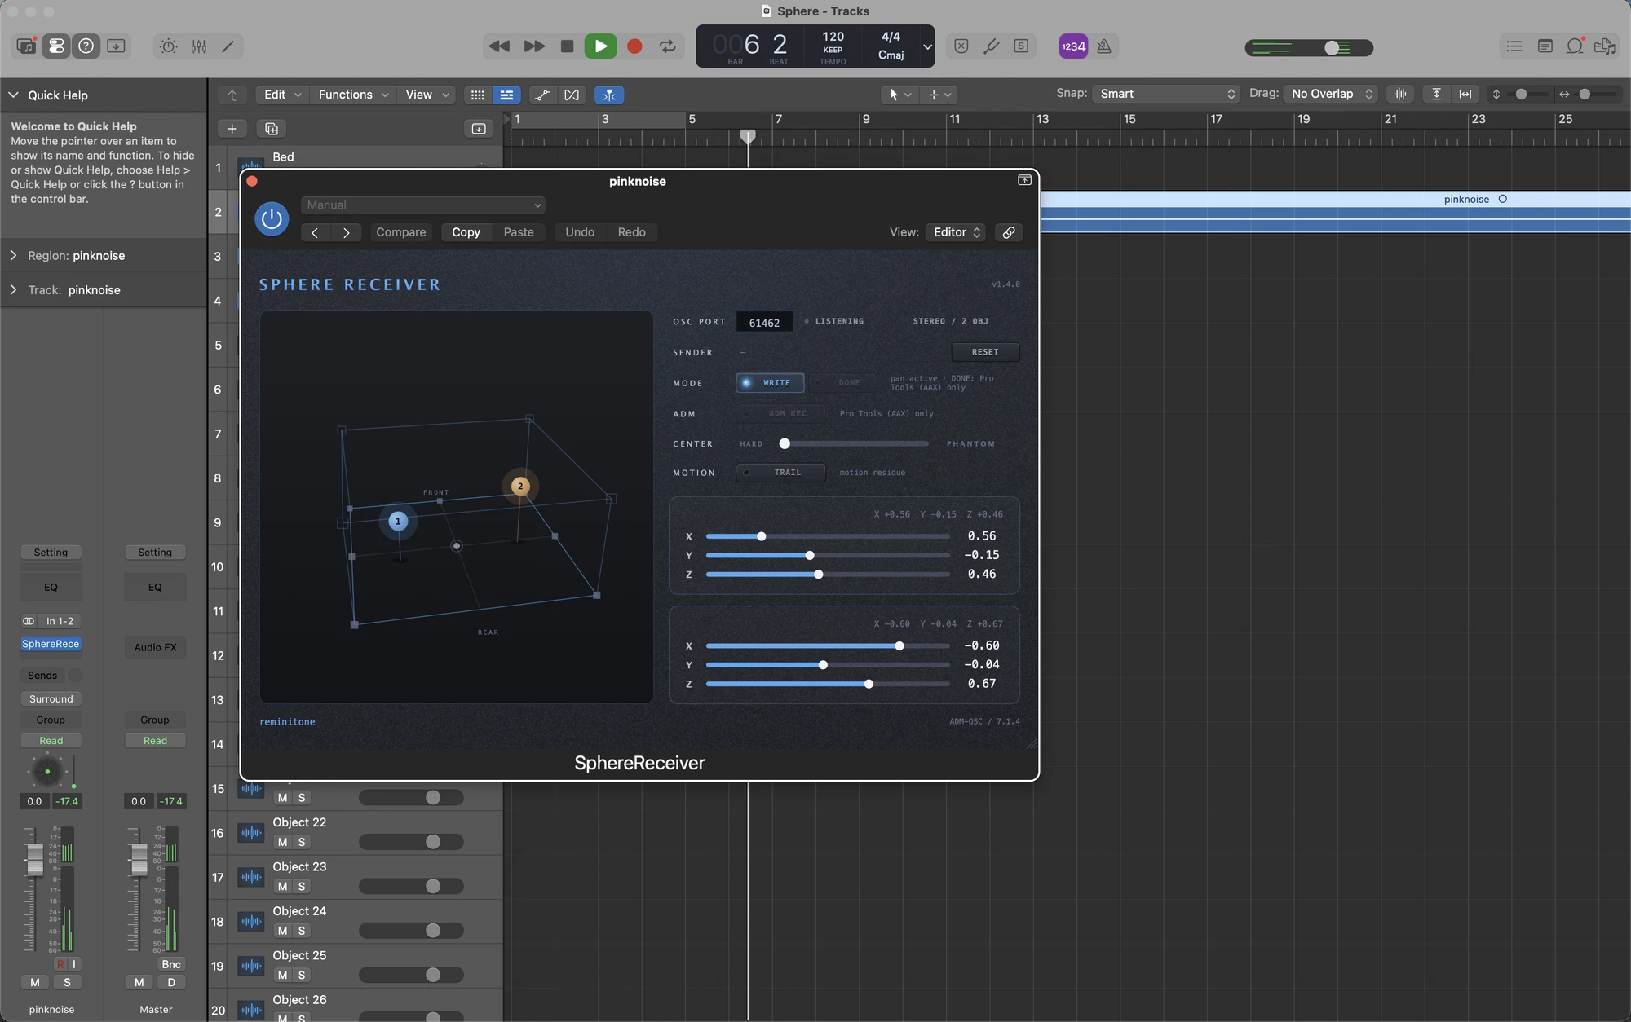Select object 2 orange sphere in 3D view

coord(520,487)
